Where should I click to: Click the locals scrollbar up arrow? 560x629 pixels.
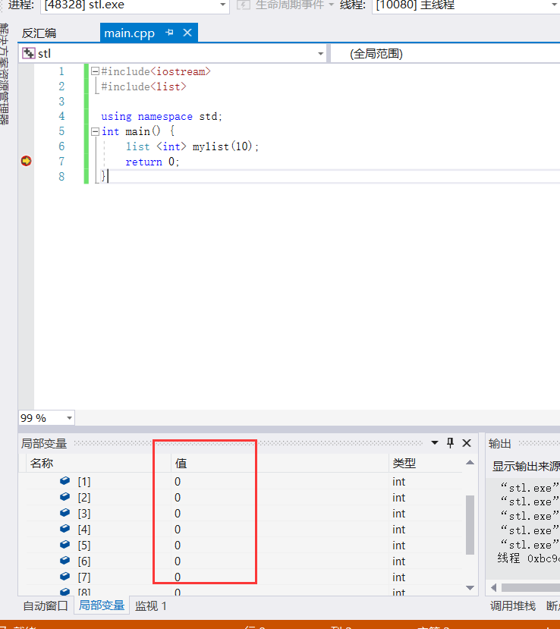(470, 463)
